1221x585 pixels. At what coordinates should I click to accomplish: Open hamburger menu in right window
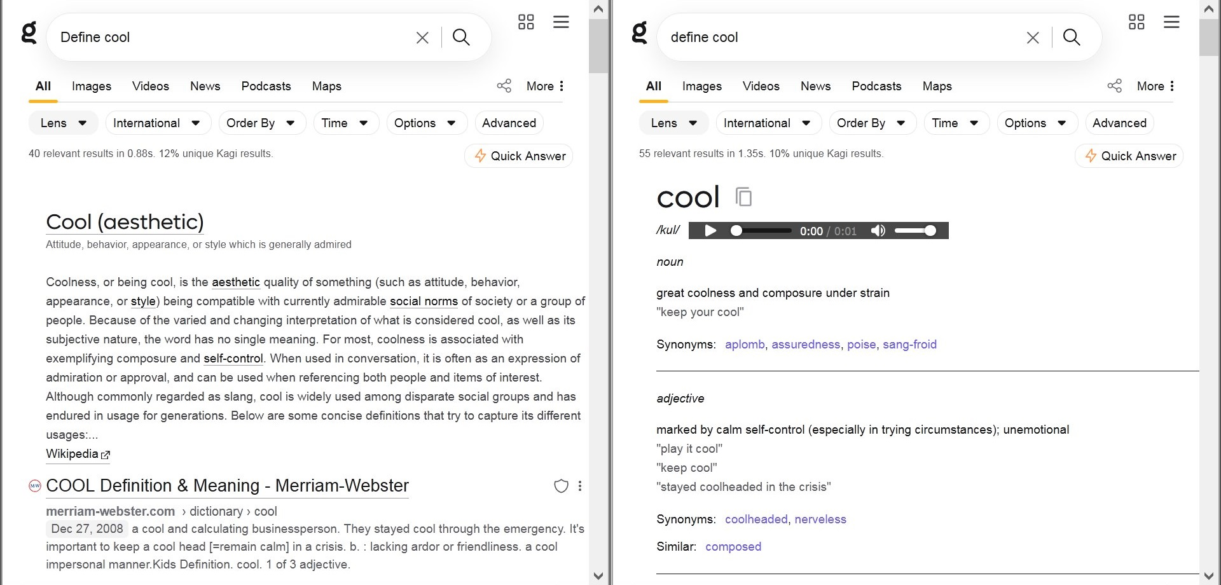1171,22
